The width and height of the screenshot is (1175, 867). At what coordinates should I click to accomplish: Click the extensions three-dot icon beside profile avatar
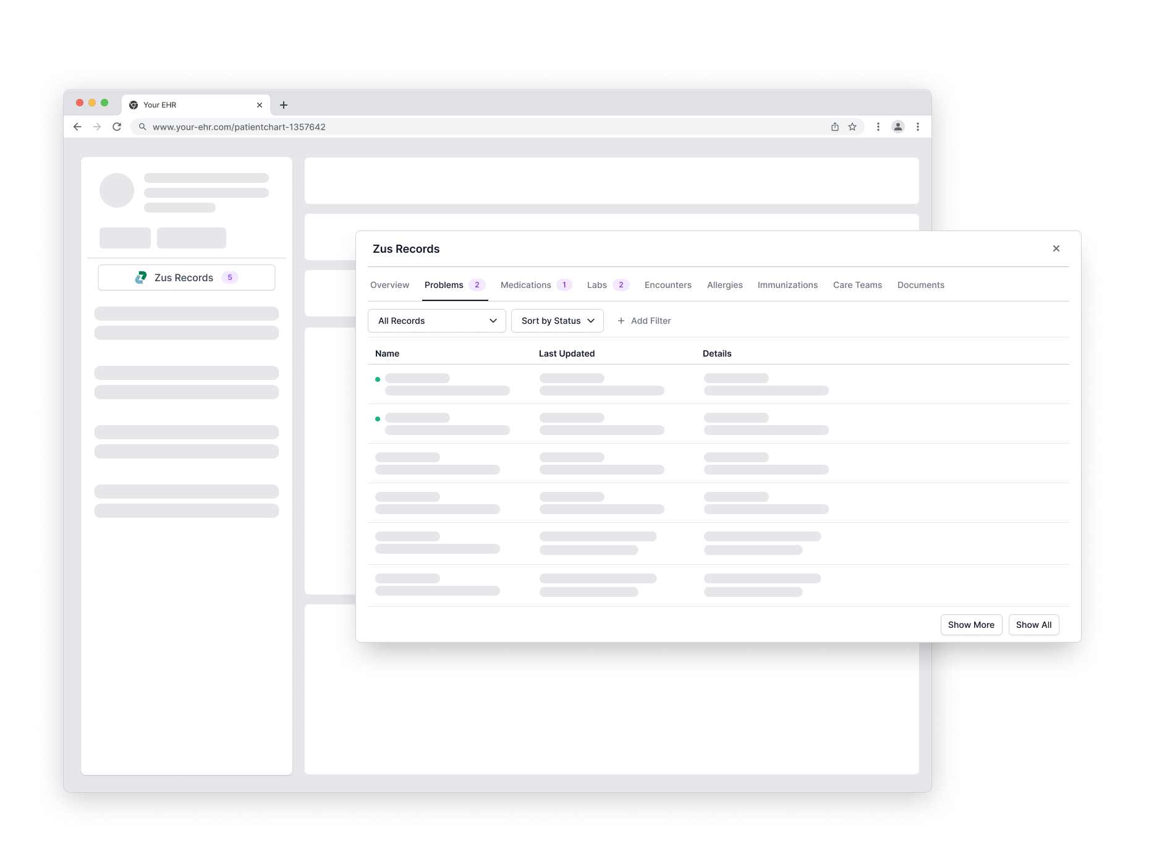878,127
